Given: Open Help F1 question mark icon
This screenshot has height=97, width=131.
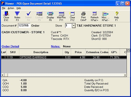Looking at the screenshot, I should pyautogui.click(x=116, y=16).
